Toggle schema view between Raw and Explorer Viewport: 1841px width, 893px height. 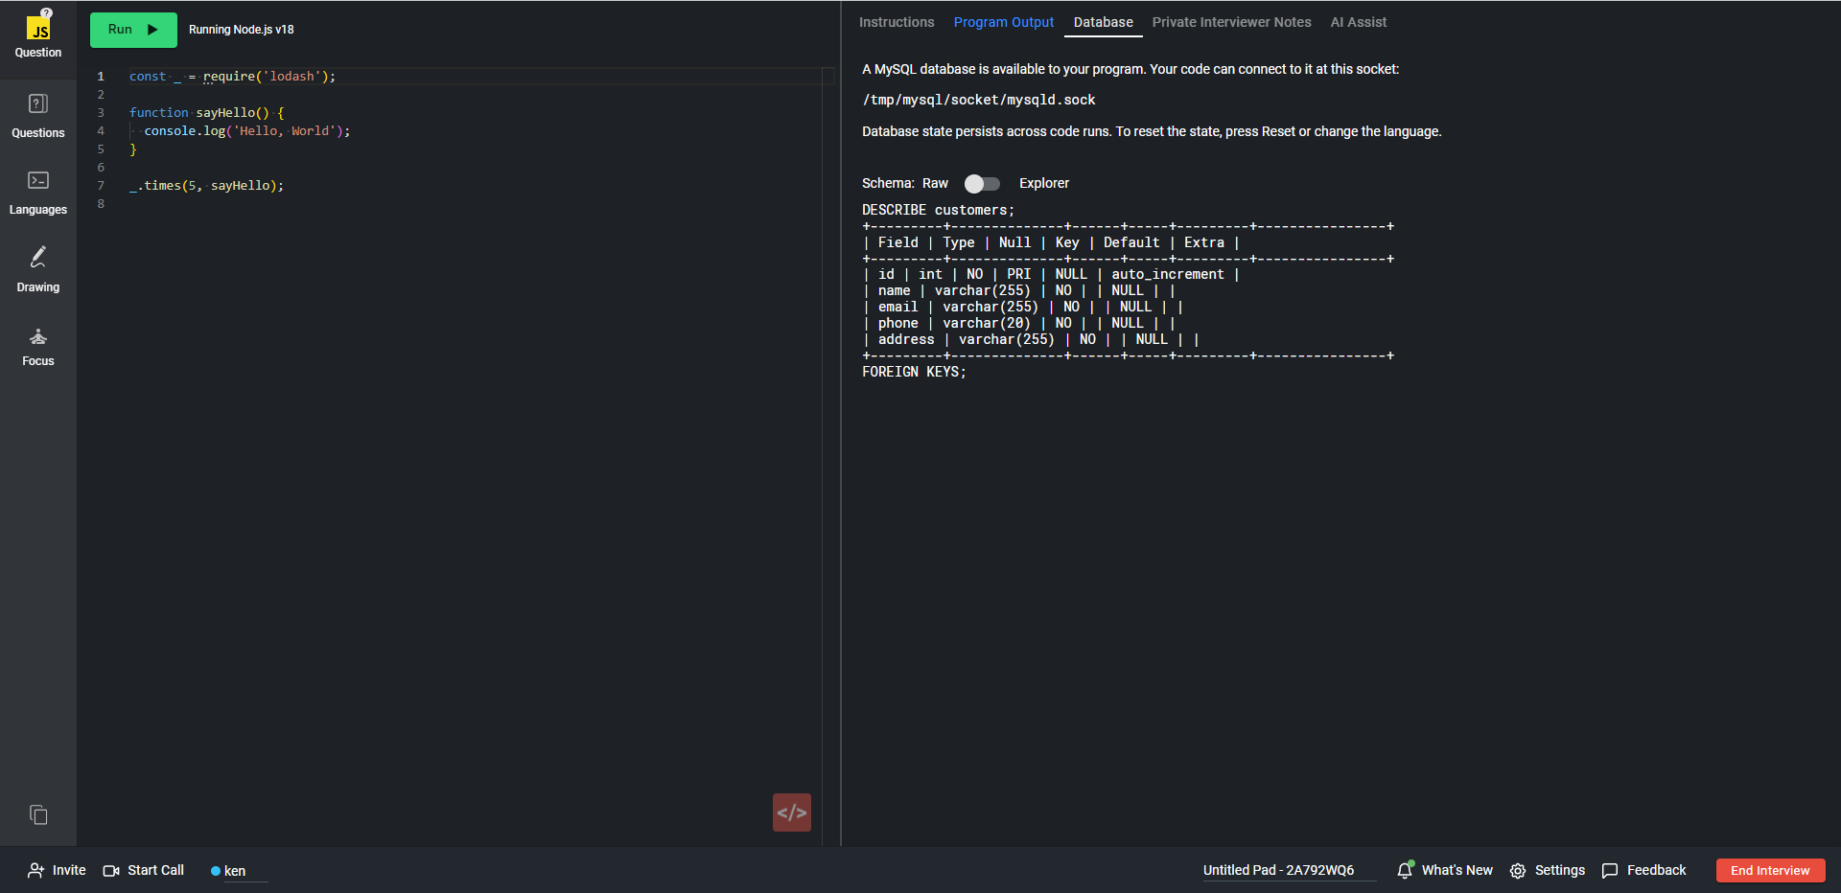[x=982, y=183]
